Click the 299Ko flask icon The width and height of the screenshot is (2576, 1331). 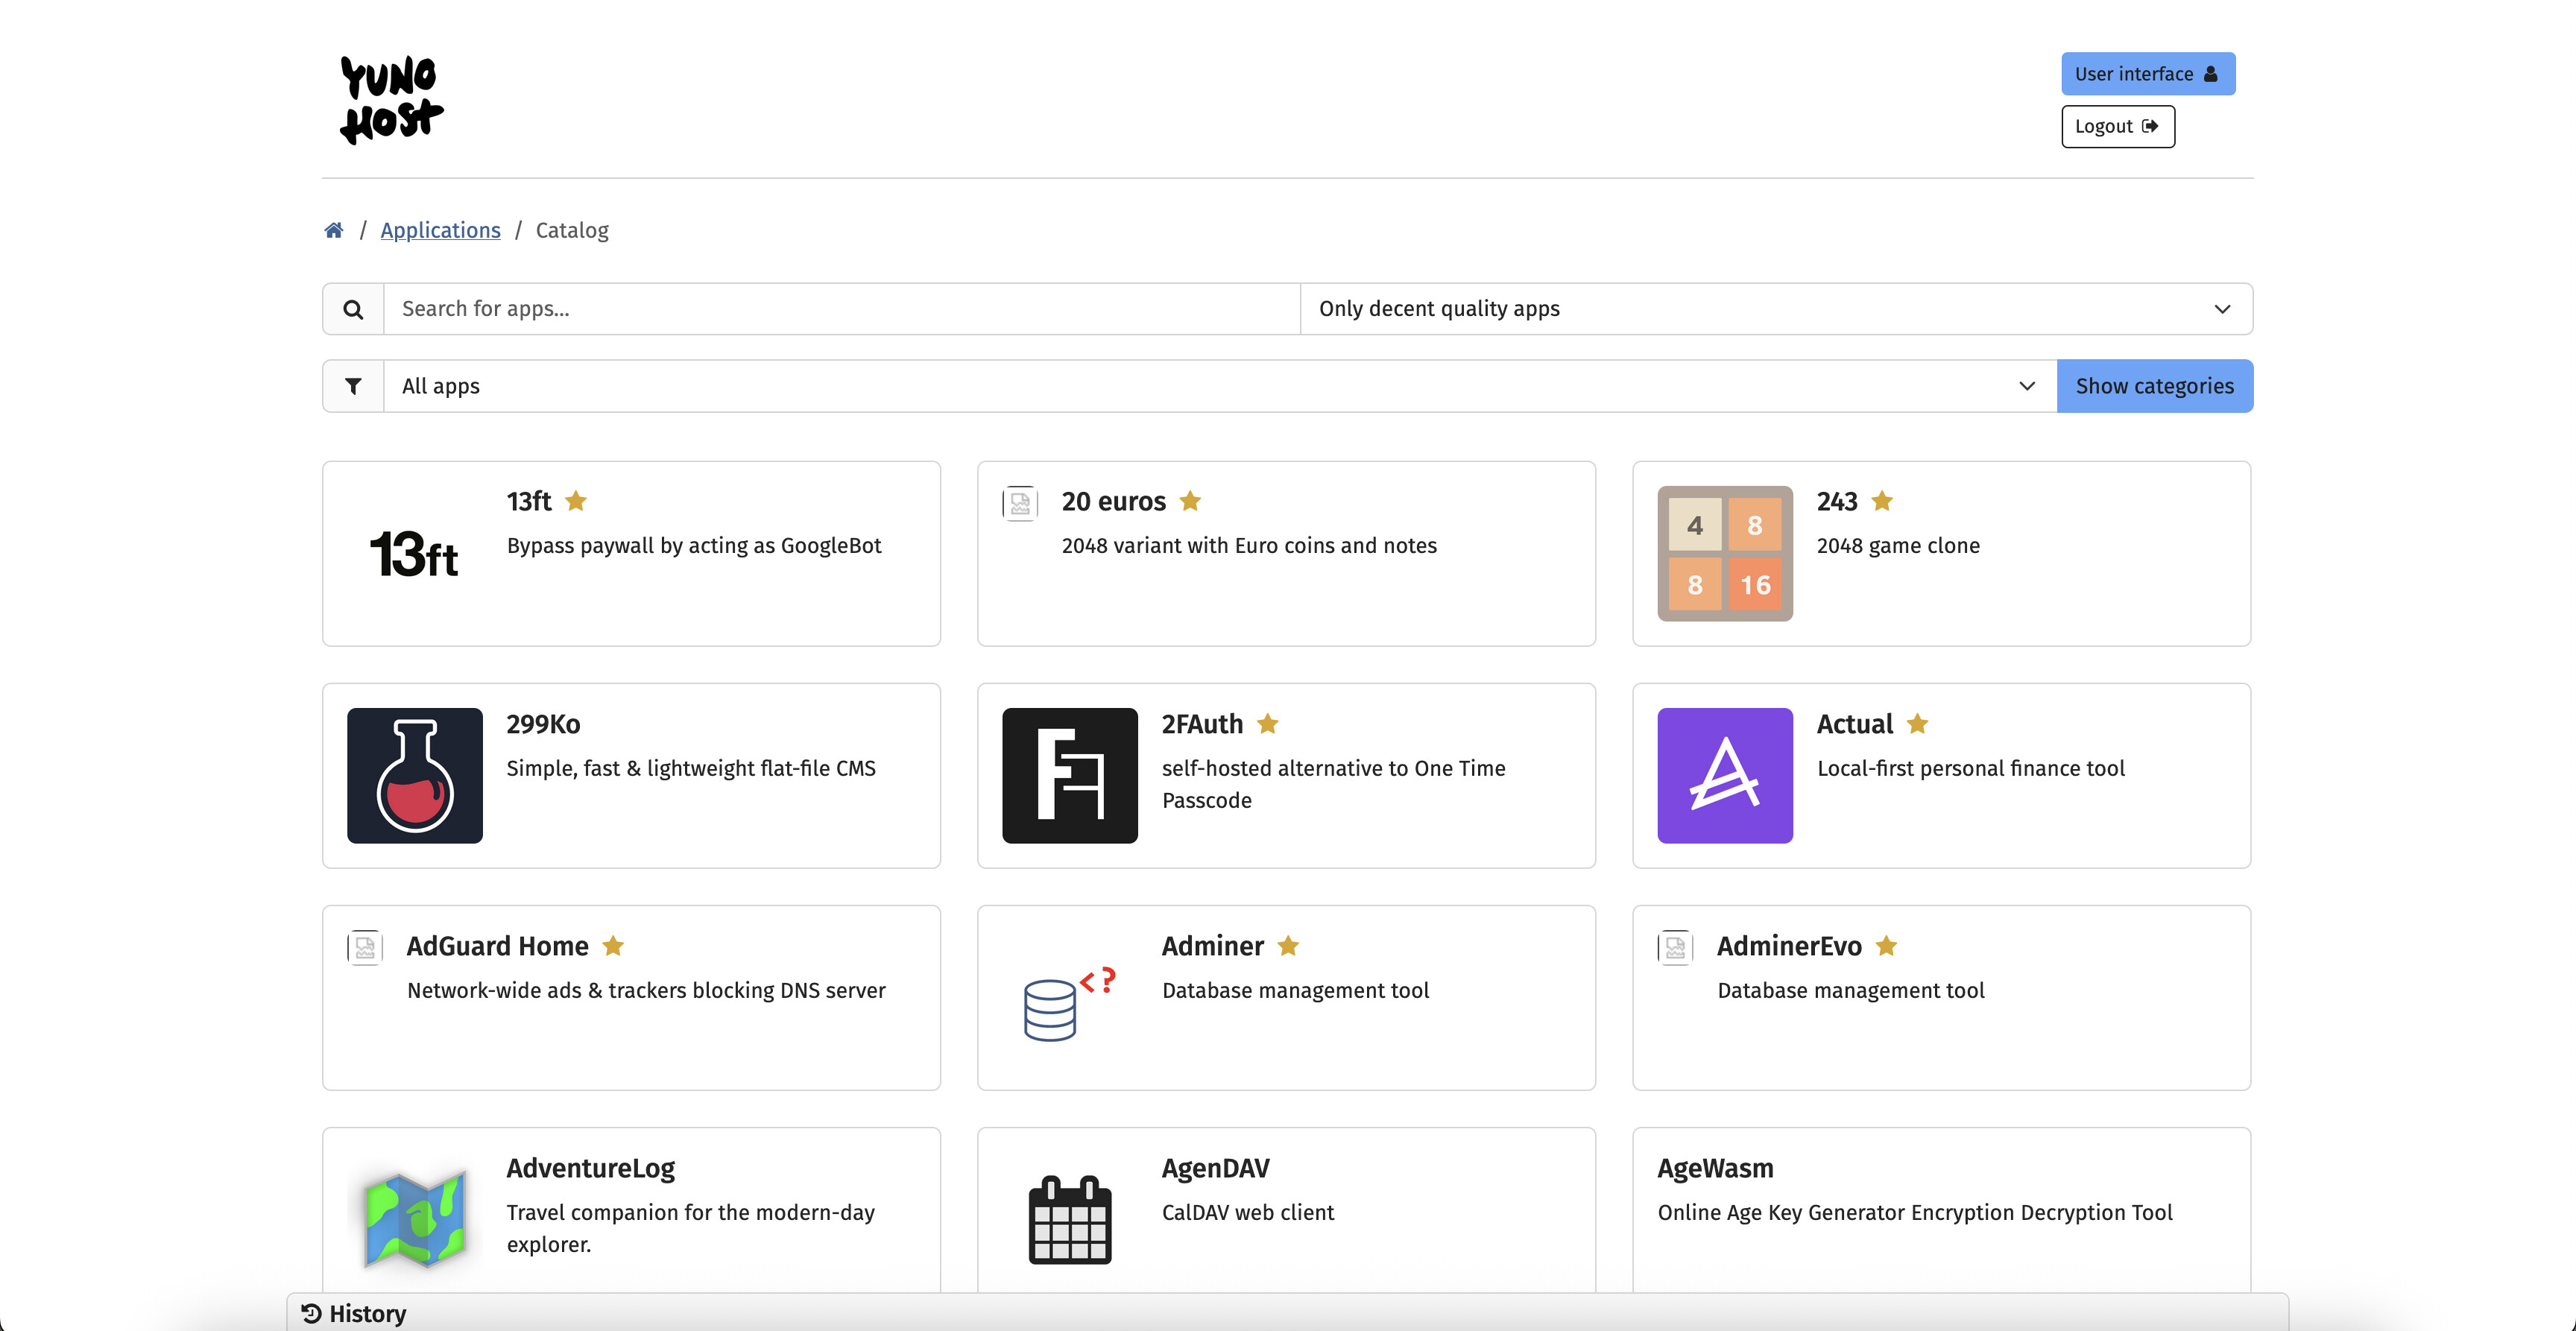pos(414,775)
